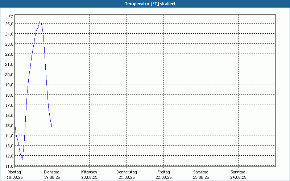
Task: Select the 17,0 axis value
Action: (x=9, y=105)
